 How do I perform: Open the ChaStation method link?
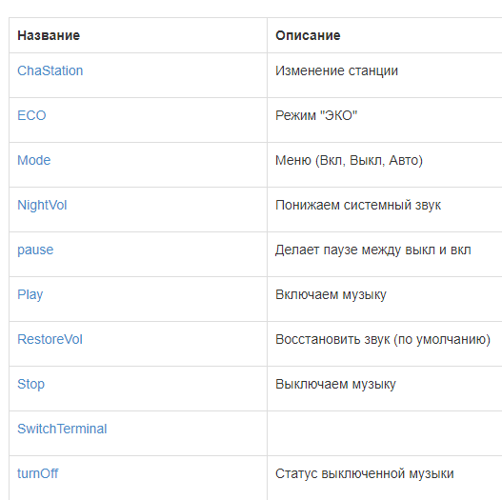point(50,70)
